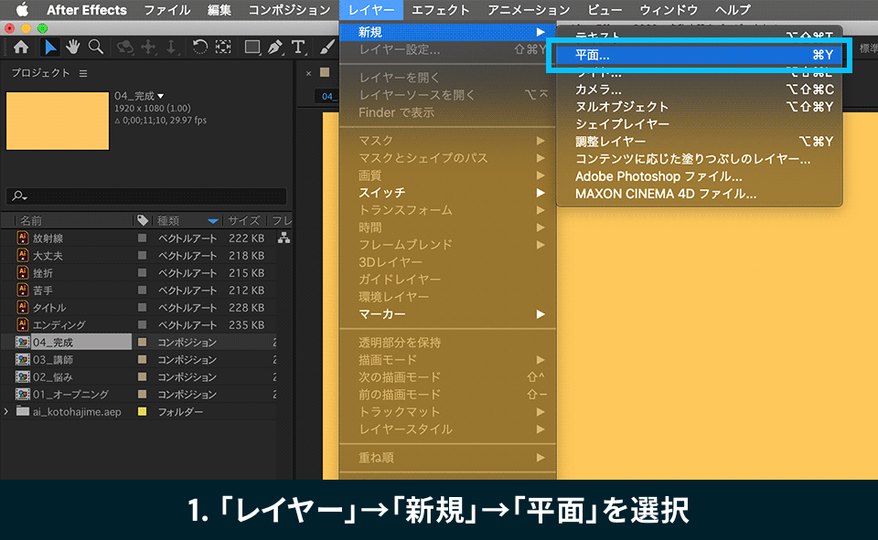Select the Type text tool

298,47
